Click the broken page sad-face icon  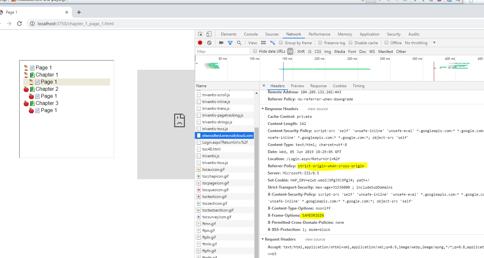[x=179, y=120]
